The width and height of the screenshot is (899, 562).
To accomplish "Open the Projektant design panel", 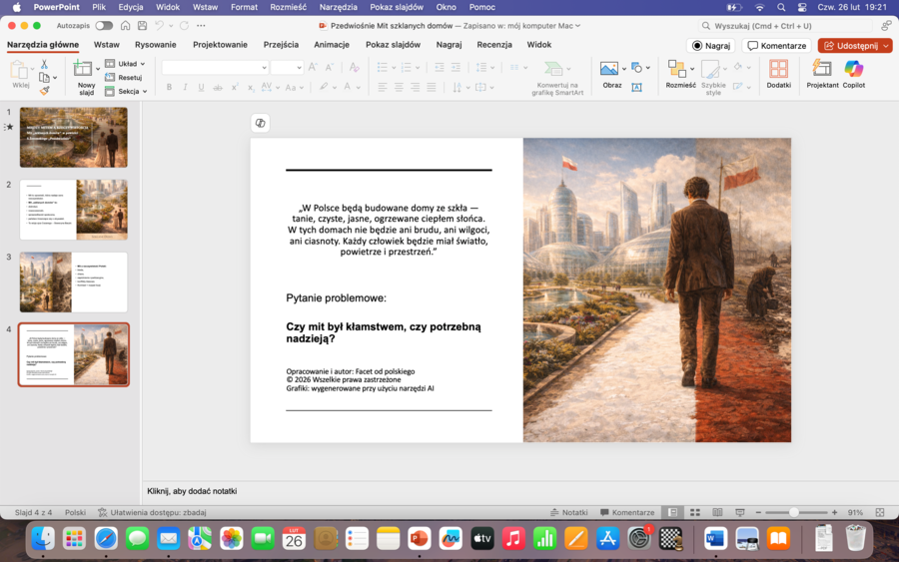I will click(x=823, y=69).
